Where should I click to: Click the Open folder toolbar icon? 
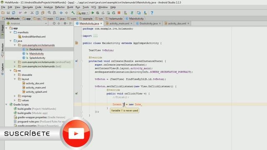click(3, 13)
